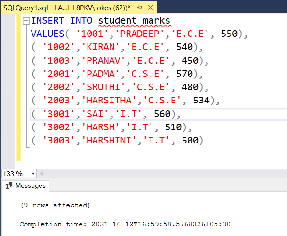Click the 'PADMA' string value

tap(101, 74)
